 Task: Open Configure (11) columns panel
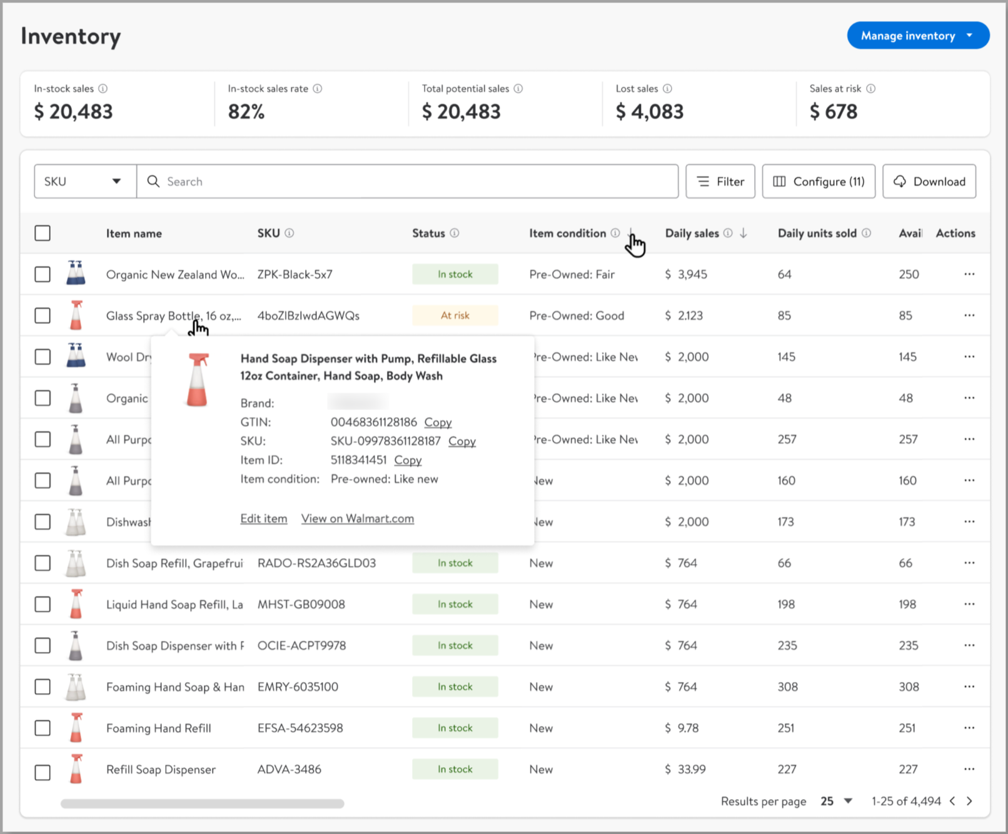pos(818,181)
